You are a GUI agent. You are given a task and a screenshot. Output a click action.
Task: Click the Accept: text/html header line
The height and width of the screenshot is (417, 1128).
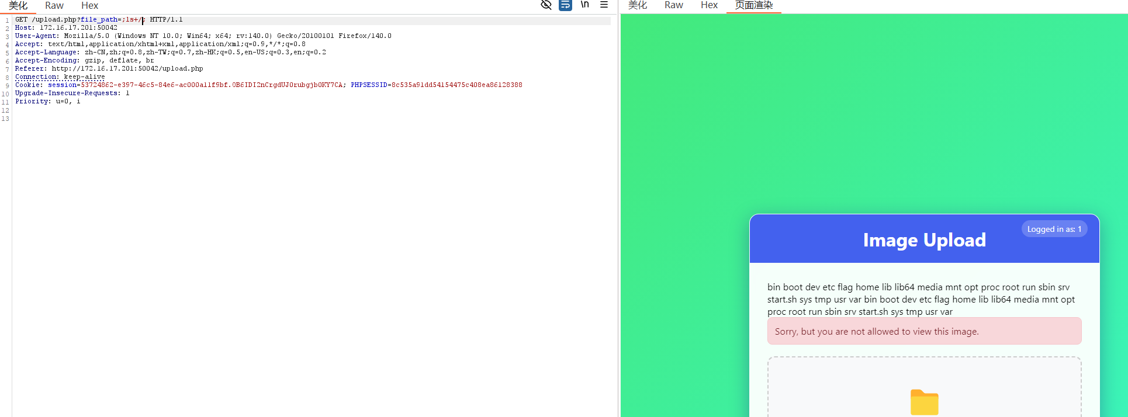(x=160, y=44)
